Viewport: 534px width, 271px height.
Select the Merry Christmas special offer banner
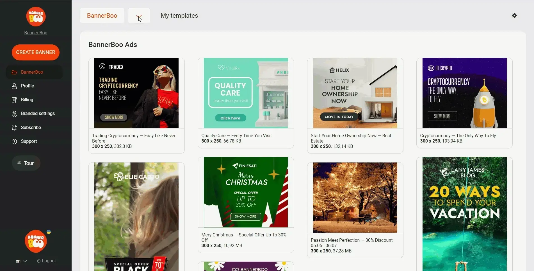pyautogui.click(x=246, y=192)
